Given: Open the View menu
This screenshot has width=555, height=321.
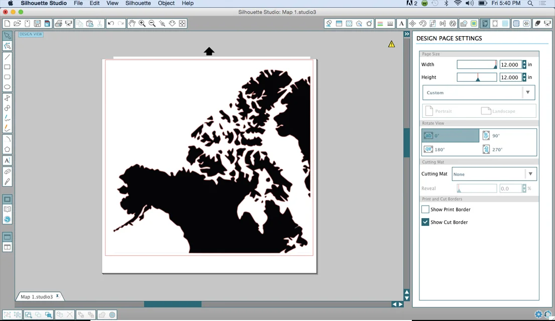Looking at the screenshot, I should coord(112,3).
